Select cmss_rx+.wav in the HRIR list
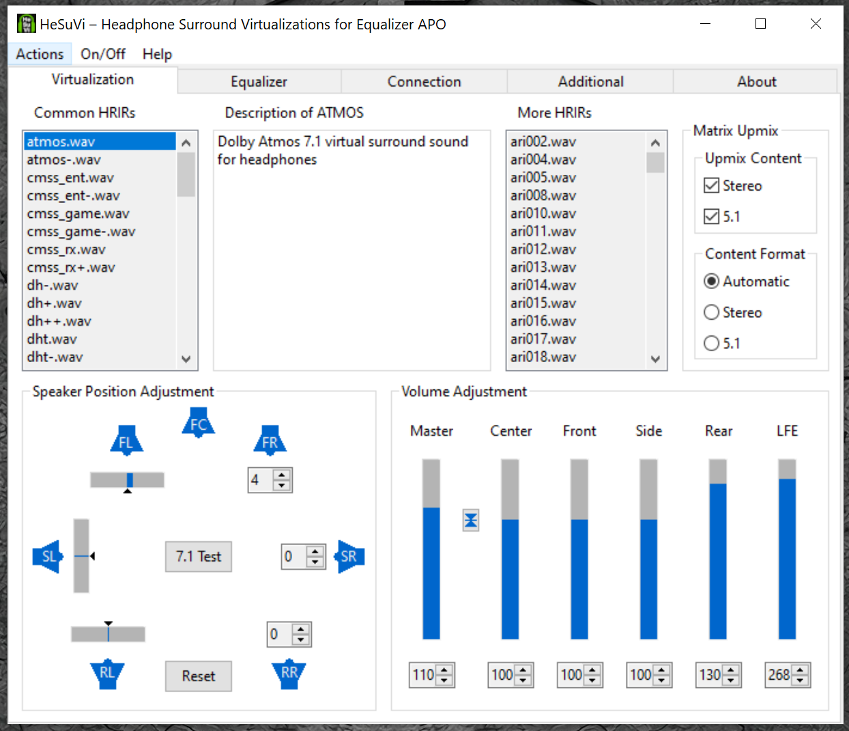 (100, 267)
